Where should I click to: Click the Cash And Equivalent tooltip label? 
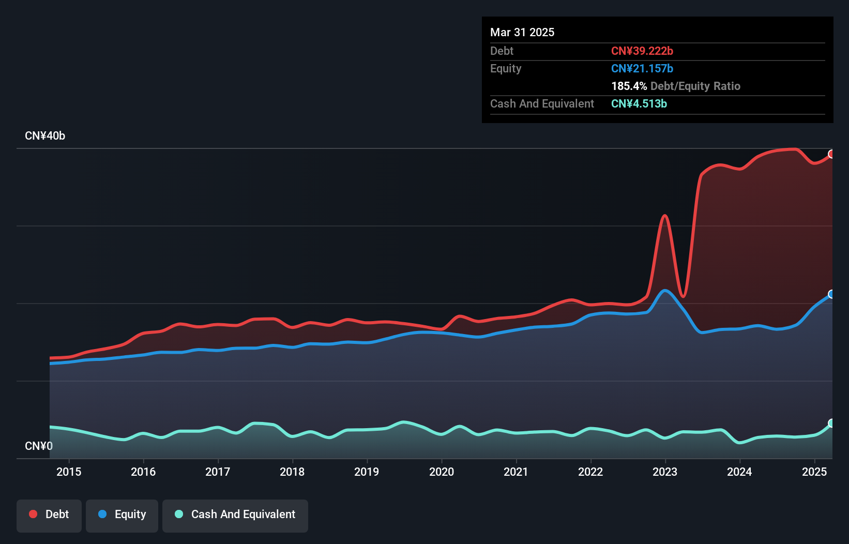coord(542,104)
